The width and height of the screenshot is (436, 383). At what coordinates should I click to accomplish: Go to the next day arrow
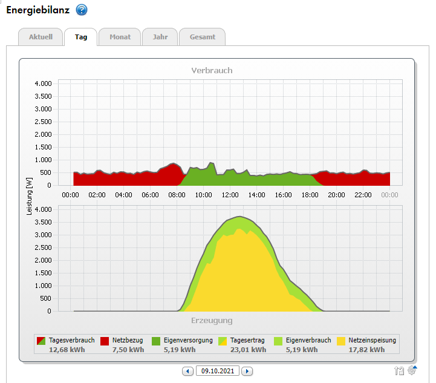pos(247,371)
